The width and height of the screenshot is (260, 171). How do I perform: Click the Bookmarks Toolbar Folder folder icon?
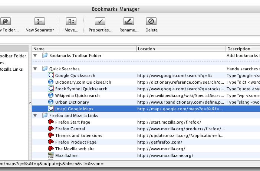[x=45, y=55]
